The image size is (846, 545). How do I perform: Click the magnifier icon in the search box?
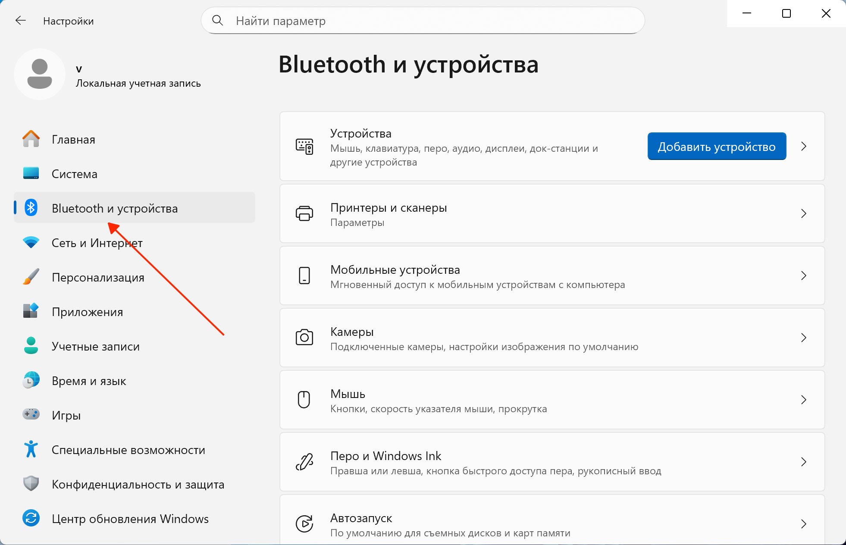coord(218,20)
